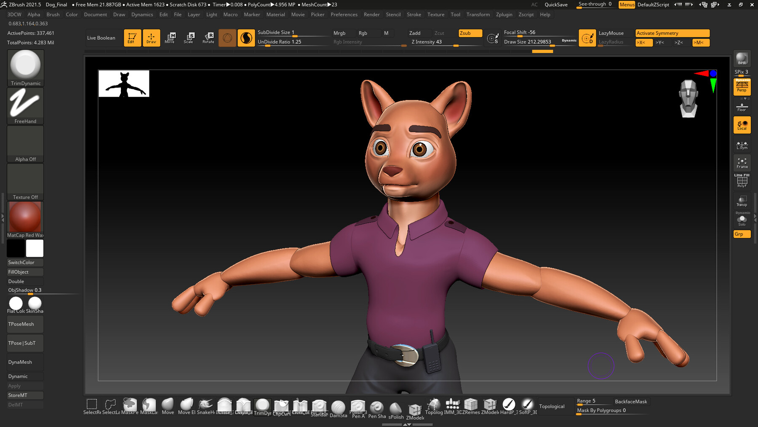Open the MatCap Red Wax material picker
Screen dimensions: 758x427
point(25,220)
